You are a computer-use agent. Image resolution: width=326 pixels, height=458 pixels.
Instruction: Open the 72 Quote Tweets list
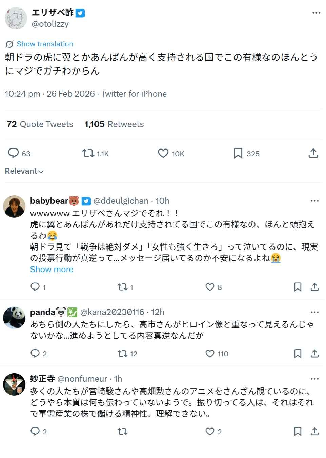(40, 124)
